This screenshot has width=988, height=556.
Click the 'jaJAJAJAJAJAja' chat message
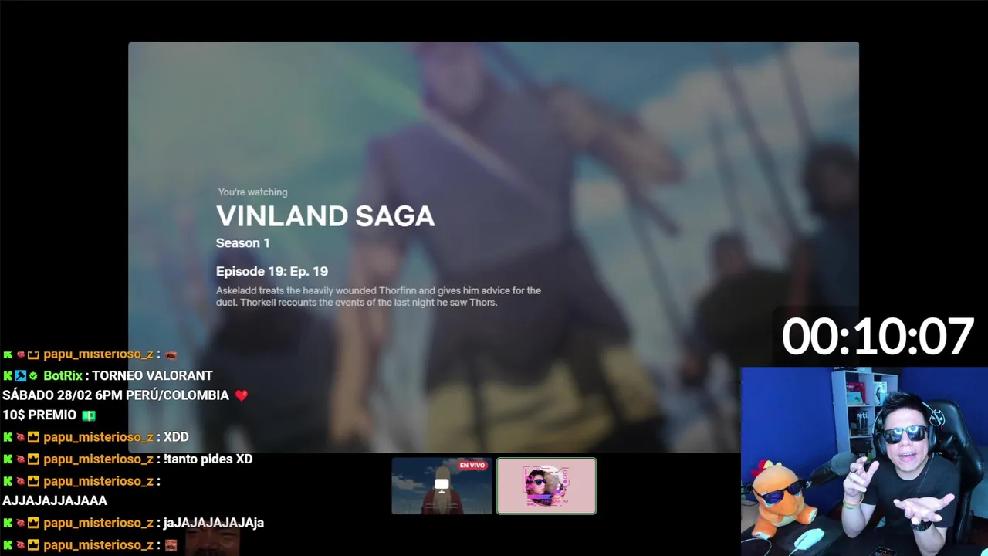(x=214, y=523)
